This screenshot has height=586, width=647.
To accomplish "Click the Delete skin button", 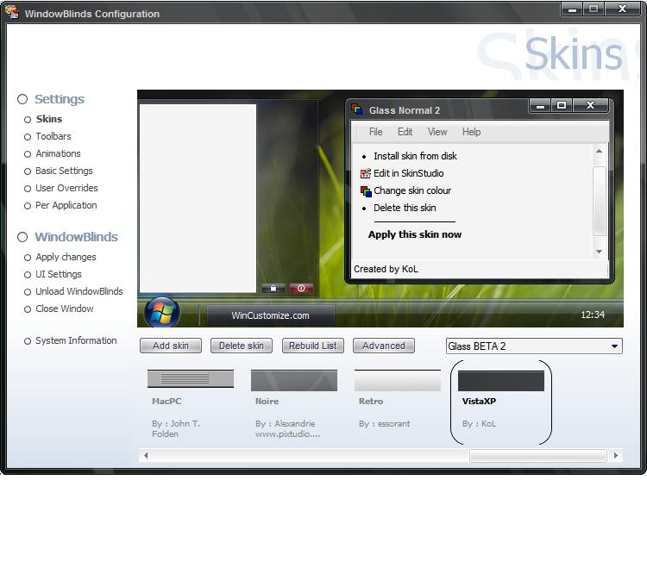I will coord(241,346).
